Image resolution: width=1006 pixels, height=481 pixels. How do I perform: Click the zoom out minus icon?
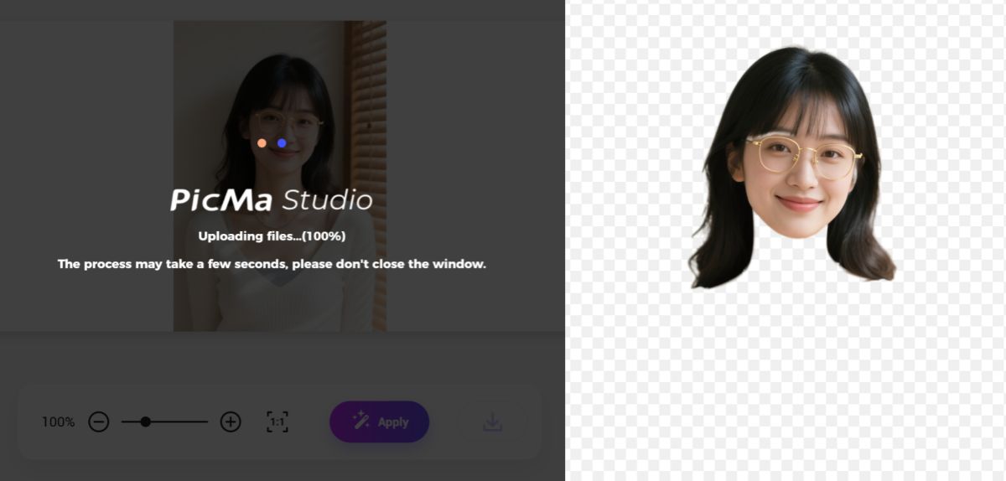99,422
